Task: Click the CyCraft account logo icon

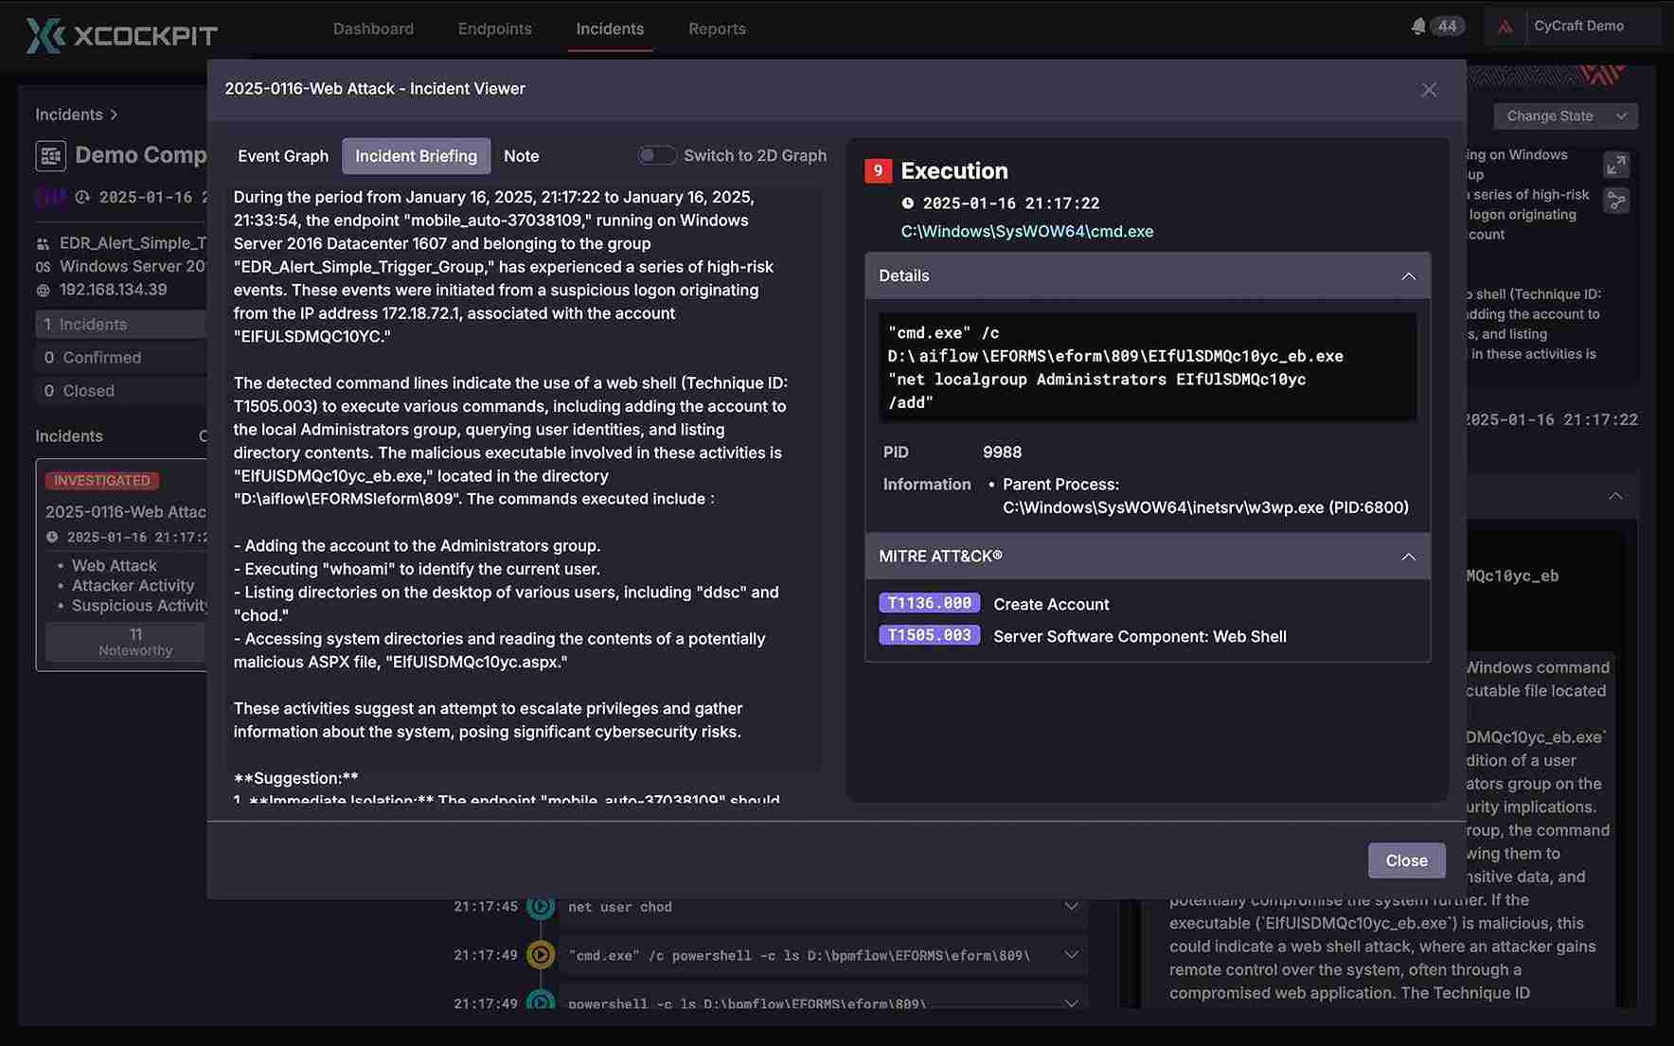Action: tap(1505, 27)
